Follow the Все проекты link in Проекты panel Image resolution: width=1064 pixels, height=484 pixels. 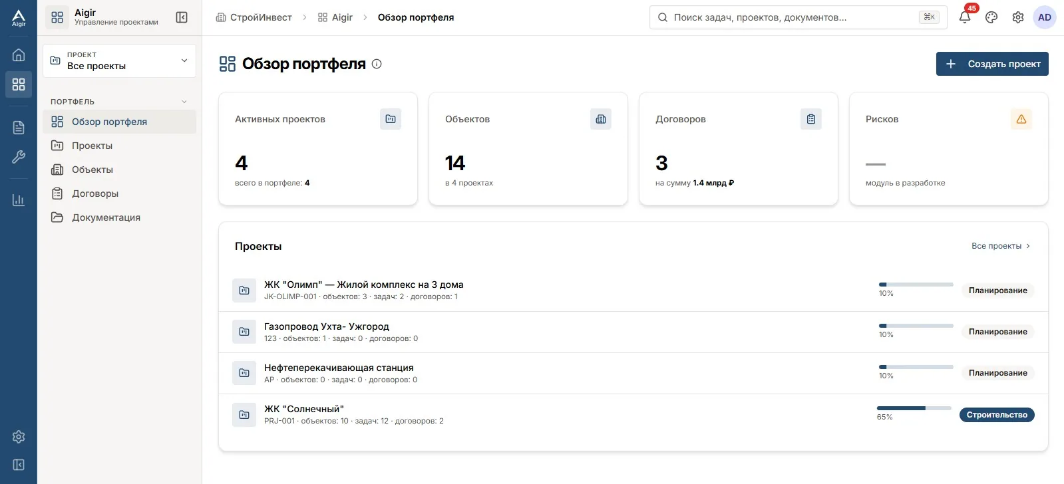(1001, 246)
